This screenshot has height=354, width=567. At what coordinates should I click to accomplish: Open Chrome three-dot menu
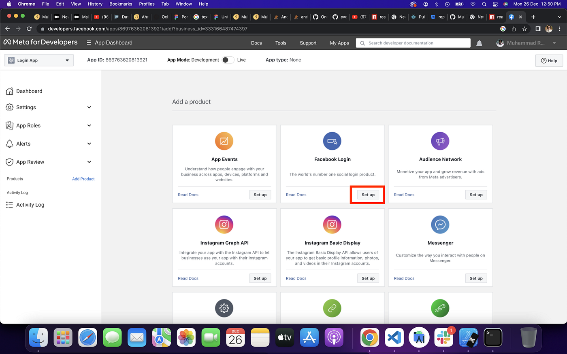[560, 29]
